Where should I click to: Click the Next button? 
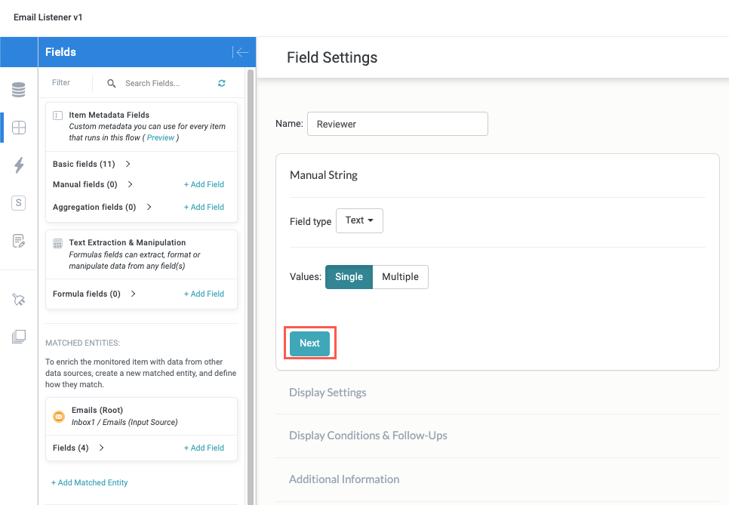pyautogui.click(x=309, y=343)
